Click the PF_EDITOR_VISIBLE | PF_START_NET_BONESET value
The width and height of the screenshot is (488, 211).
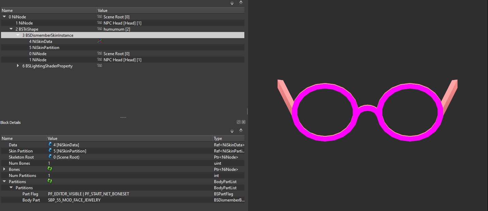coord(89,194)
